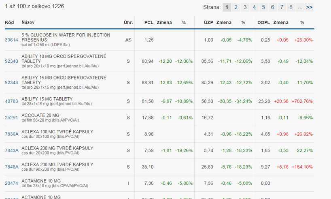Image resolution: width=331 pixels, height=199 pixels.
Task: Select ACLEXA 100 MG TVRDÉ KAPSULY name
Action: (x=57, y=132)
